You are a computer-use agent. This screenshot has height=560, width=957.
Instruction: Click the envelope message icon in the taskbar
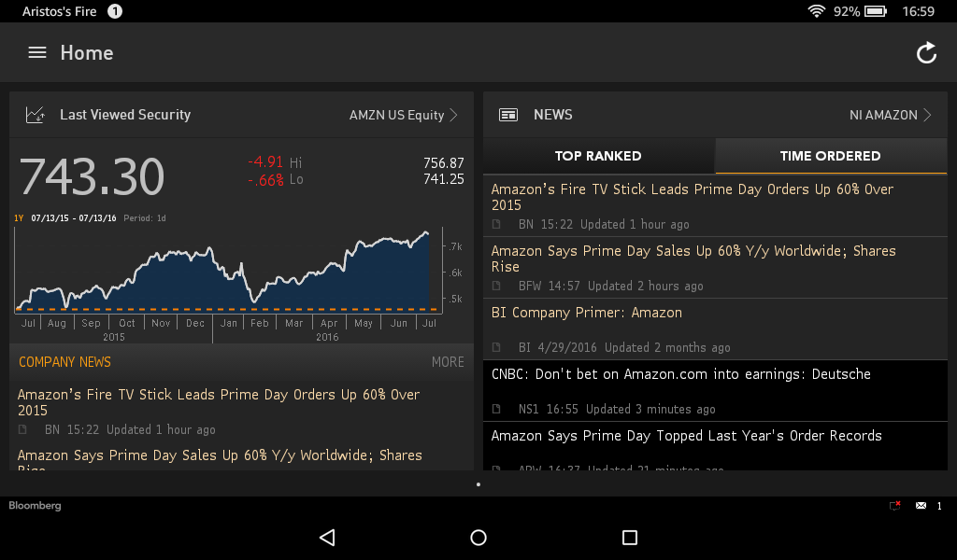click(921, 506)
